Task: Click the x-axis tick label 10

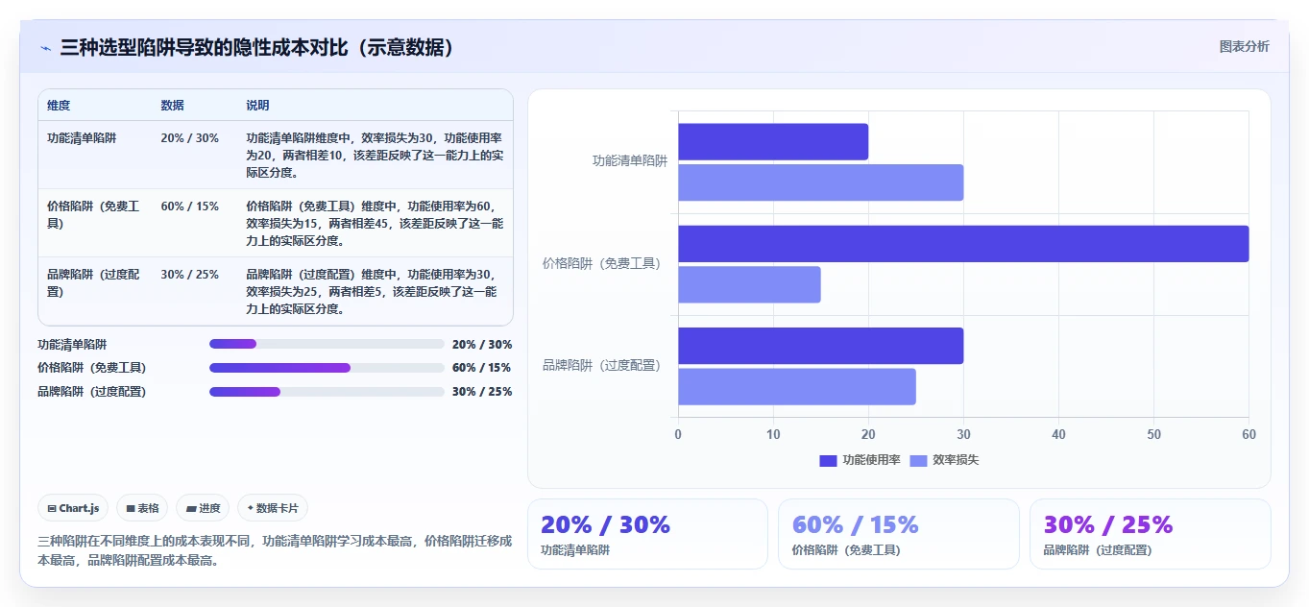Action: pyautogui.click(x=773, y=434)
